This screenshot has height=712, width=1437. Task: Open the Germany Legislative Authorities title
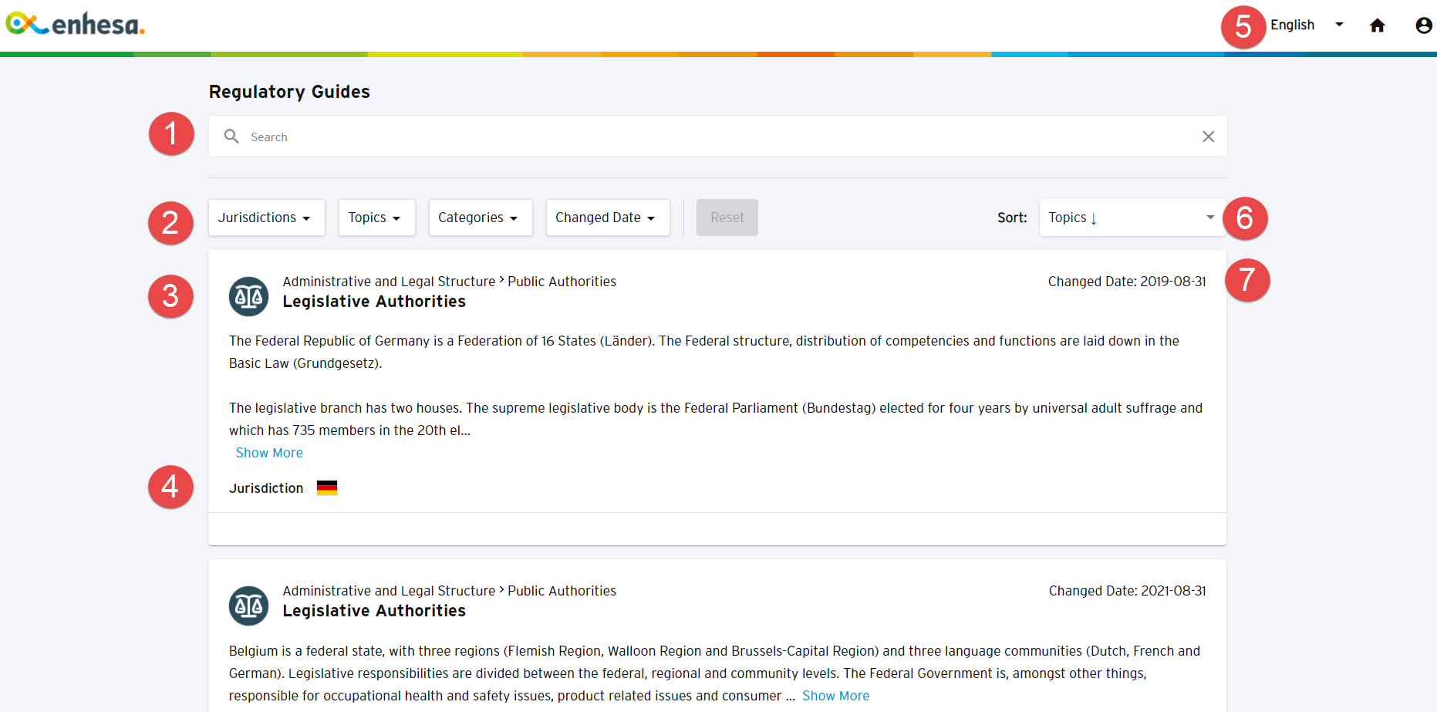pos(374,302)
